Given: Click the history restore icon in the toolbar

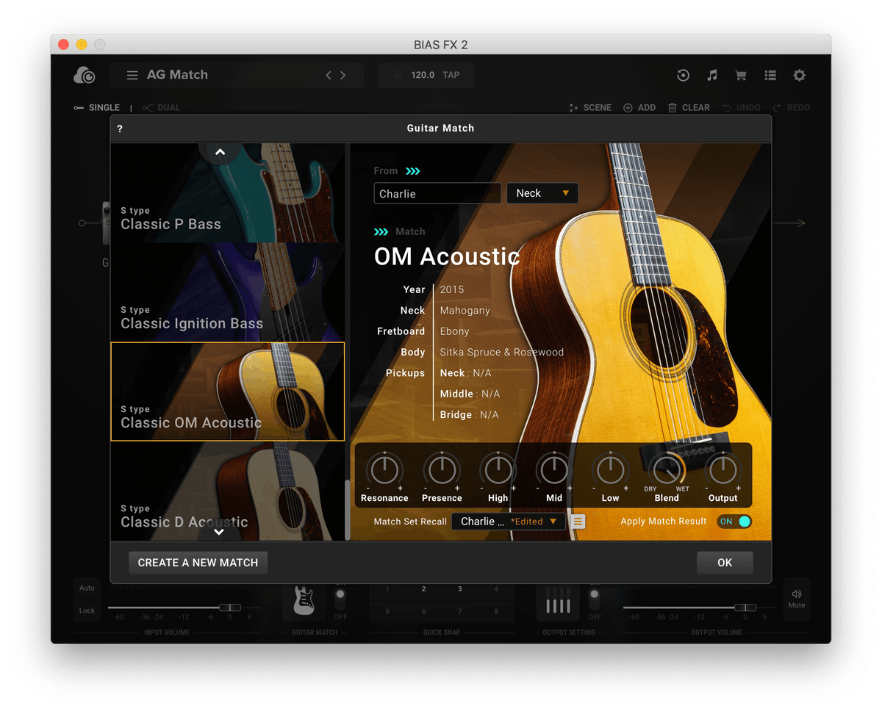Looking at the screenshot, I should coord(683,75).
